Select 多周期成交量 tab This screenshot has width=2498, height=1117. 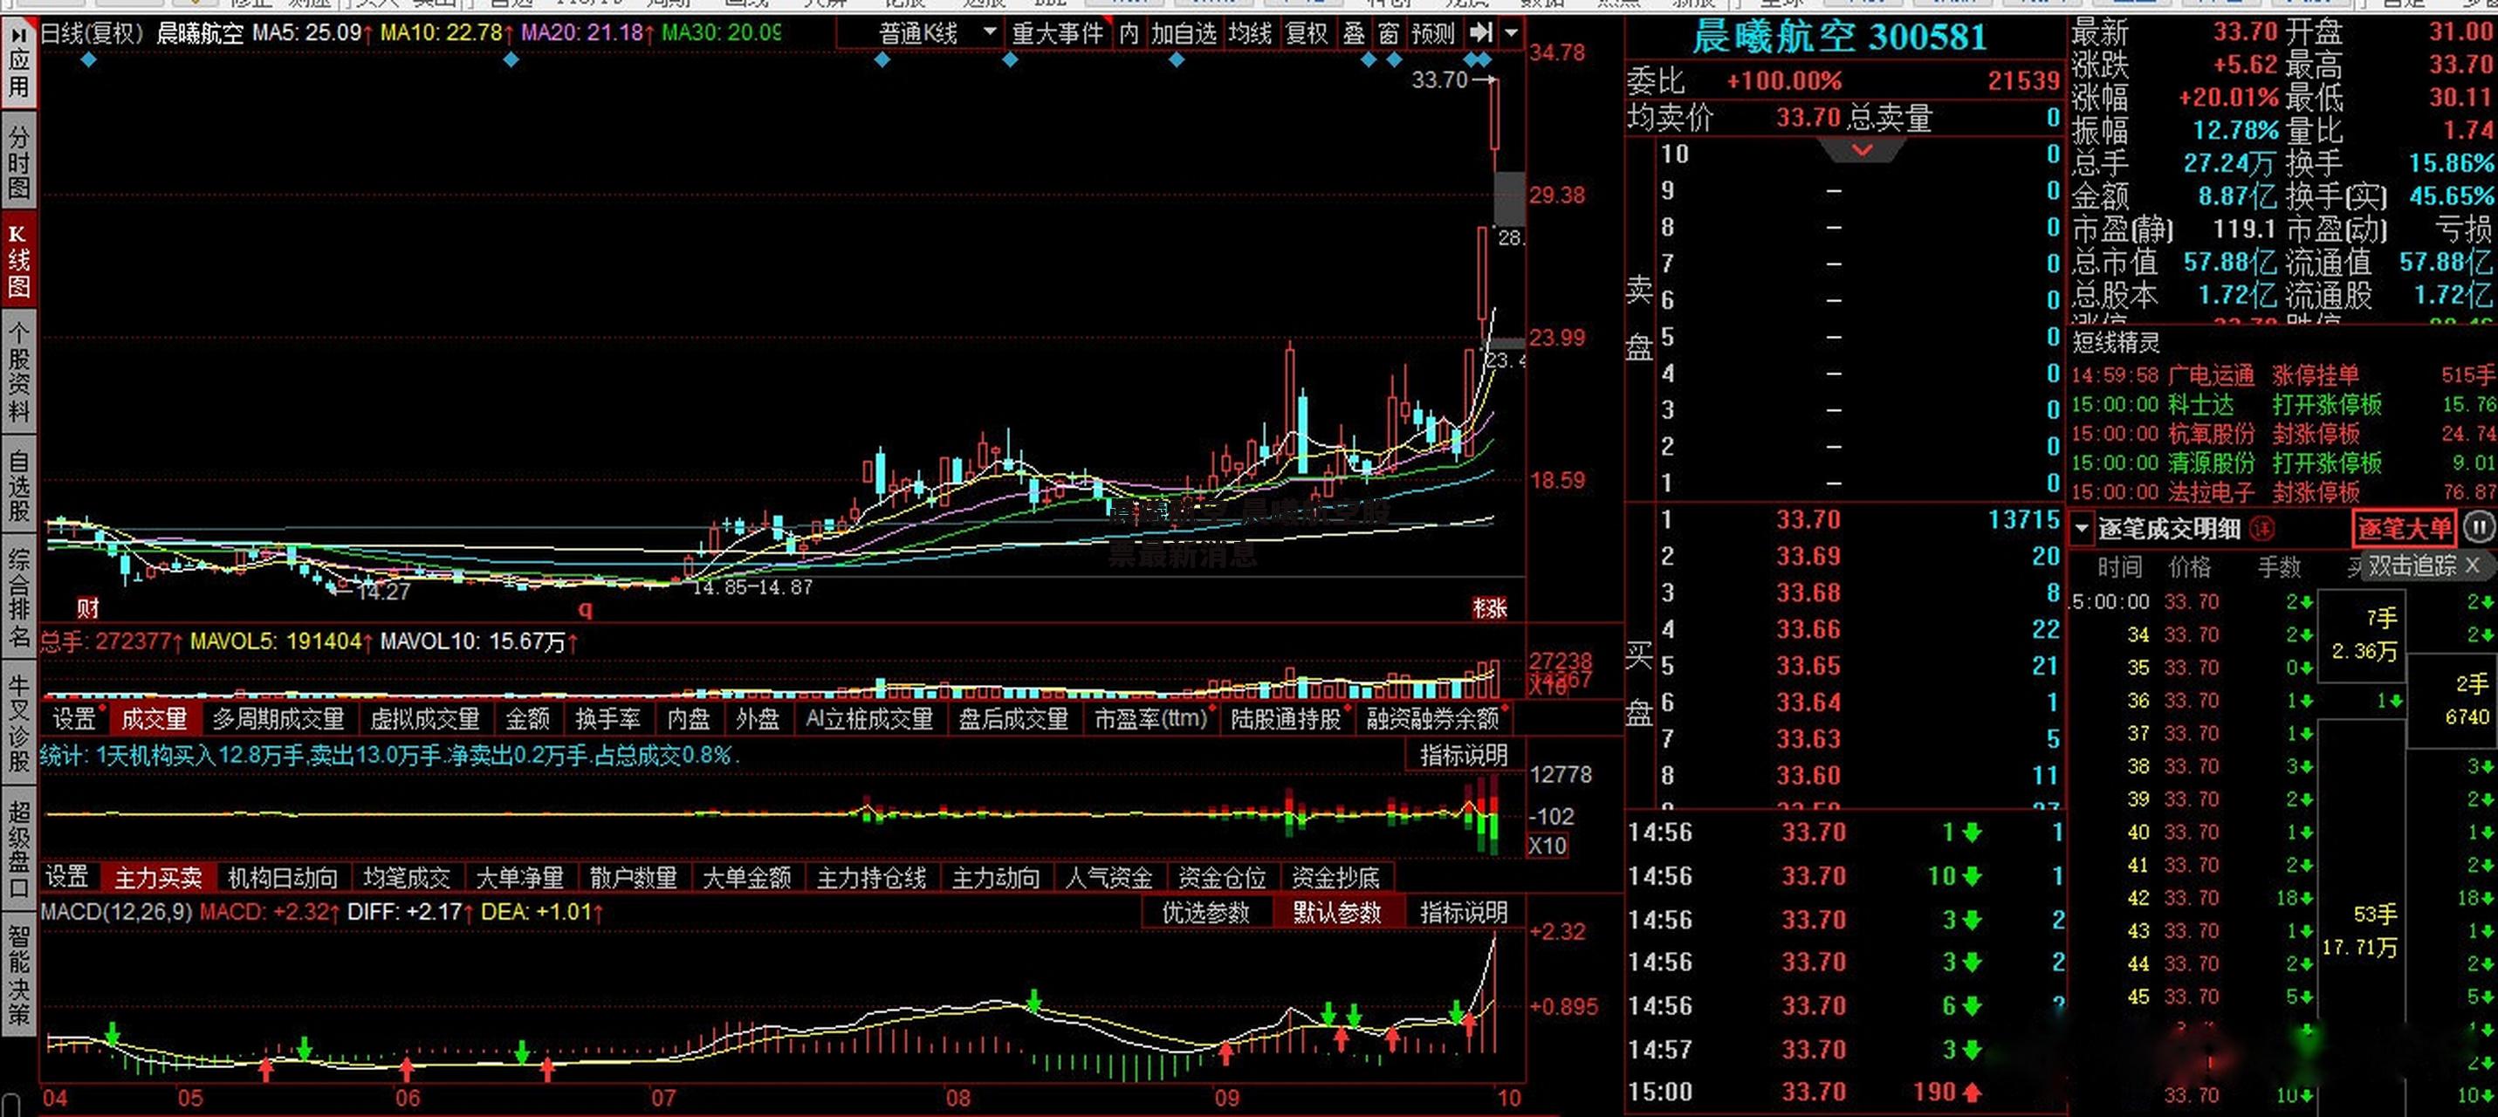click(x=278, y=718)
